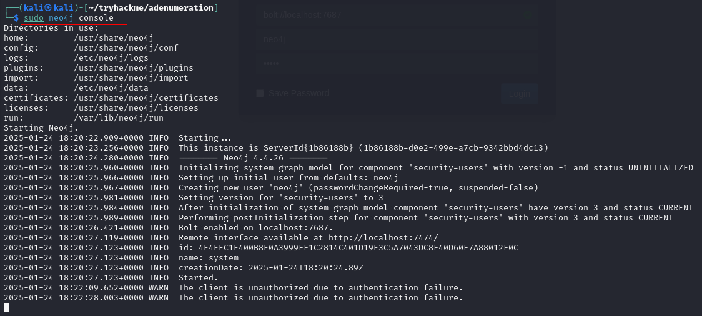Click the first WARN authentication failure line
Image resolution: width=702 pixels, height=316 pixels.
coord(233,288)
